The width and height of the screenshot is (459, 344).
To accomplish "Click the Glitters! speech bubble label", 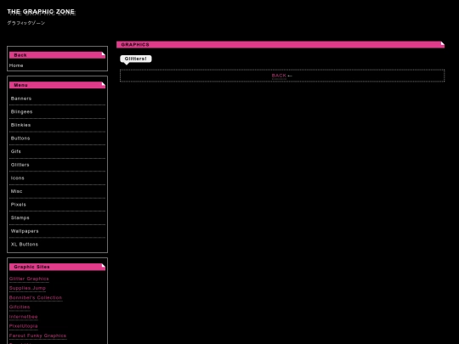I will tap(136, 59).
